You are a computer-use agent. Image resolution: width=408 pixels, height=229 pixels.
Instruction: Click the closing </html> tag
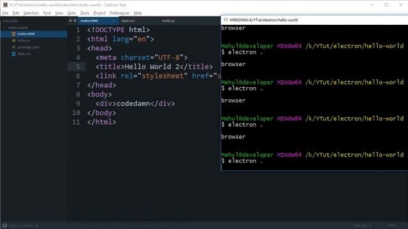[x=102, y=122]
